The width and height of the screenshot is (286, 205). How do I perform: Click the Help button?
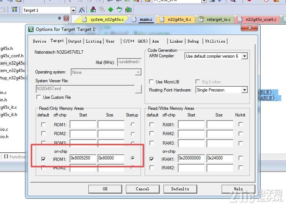point(238,189)
